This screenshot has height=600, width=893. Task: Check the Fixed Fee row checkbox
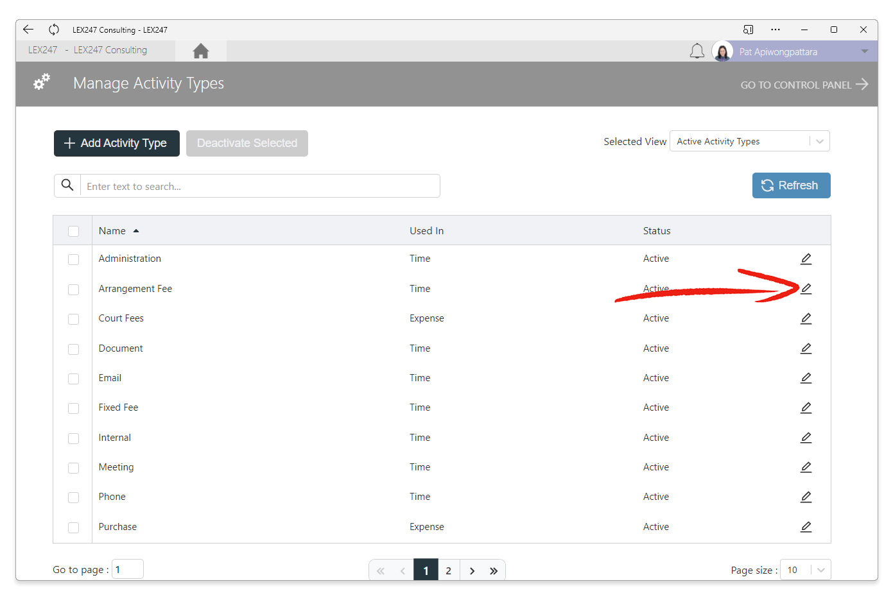coord(74,408)
